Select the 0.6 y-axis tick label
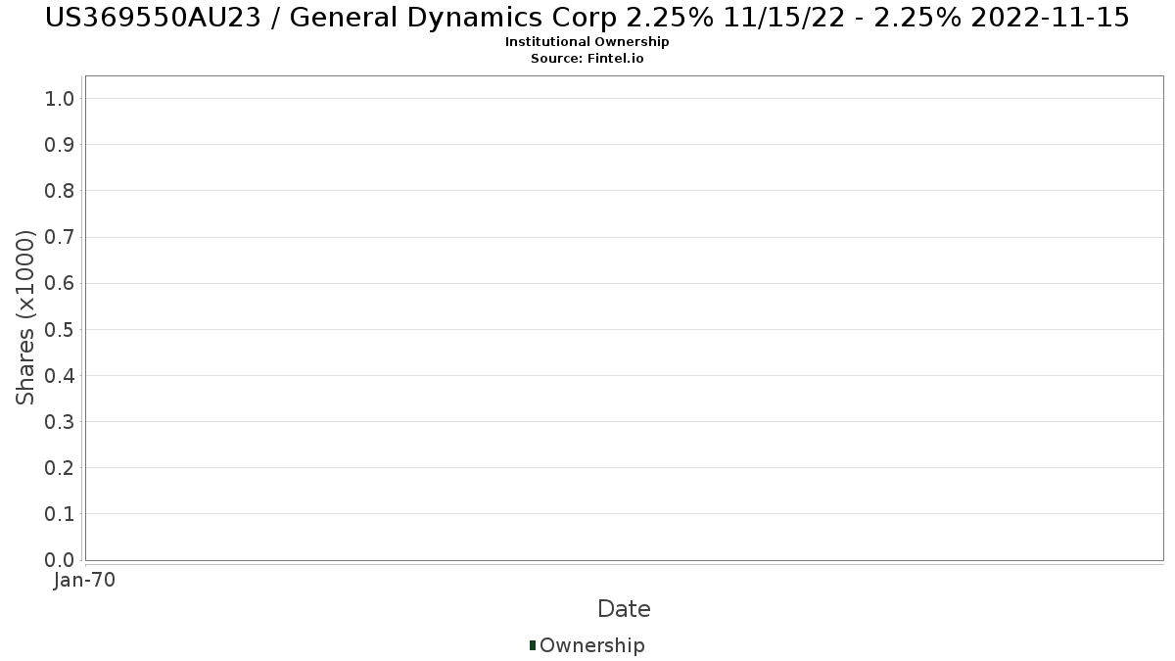This screenshot has height=661, width=1175. [x=61, y=283]
